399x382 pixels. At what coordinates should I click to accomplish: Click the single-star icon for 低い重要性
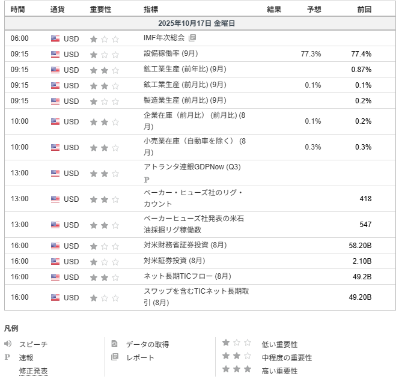[x=237, y=343]
